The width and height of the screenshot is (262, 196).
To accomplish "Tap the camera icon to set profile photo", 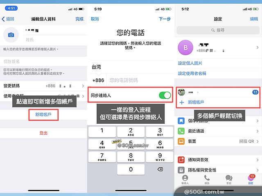I will pos(11,35).
